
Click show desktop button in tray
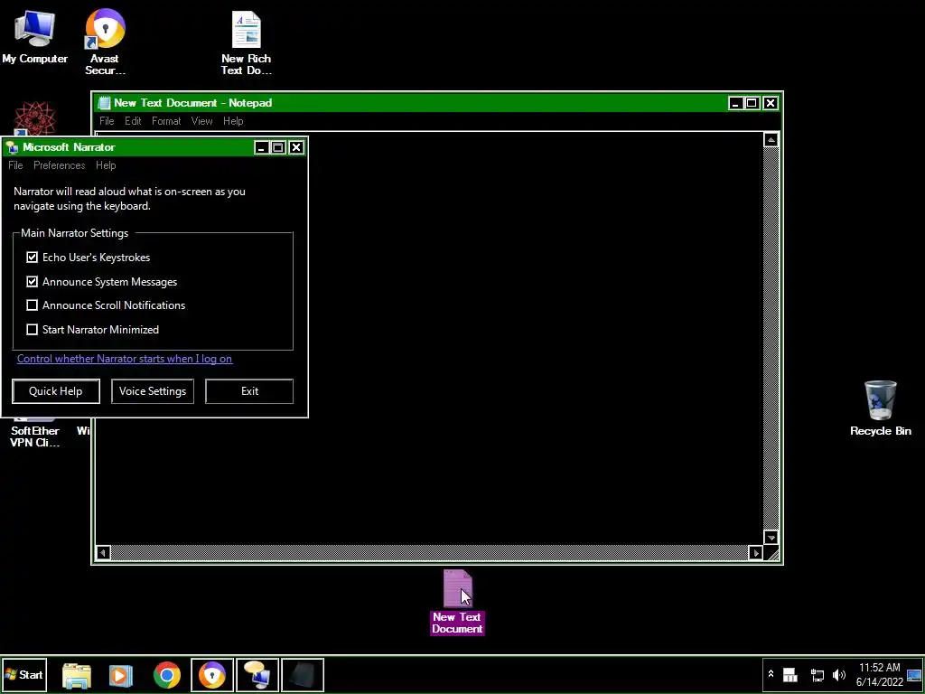click(915, 675)
